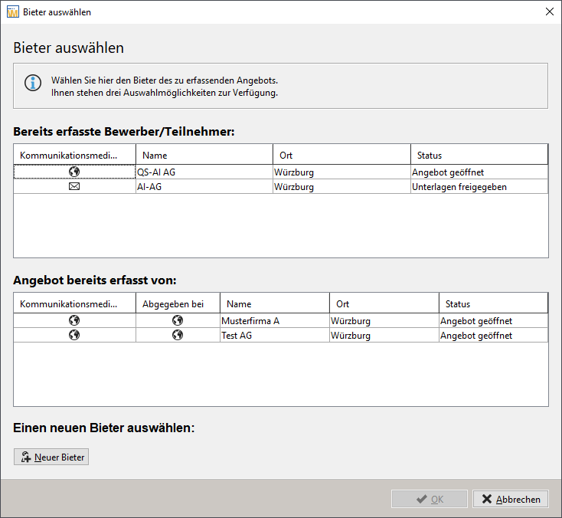Click 'Angebot geöffnet' status of QS-AI AG

click(479, 172)
